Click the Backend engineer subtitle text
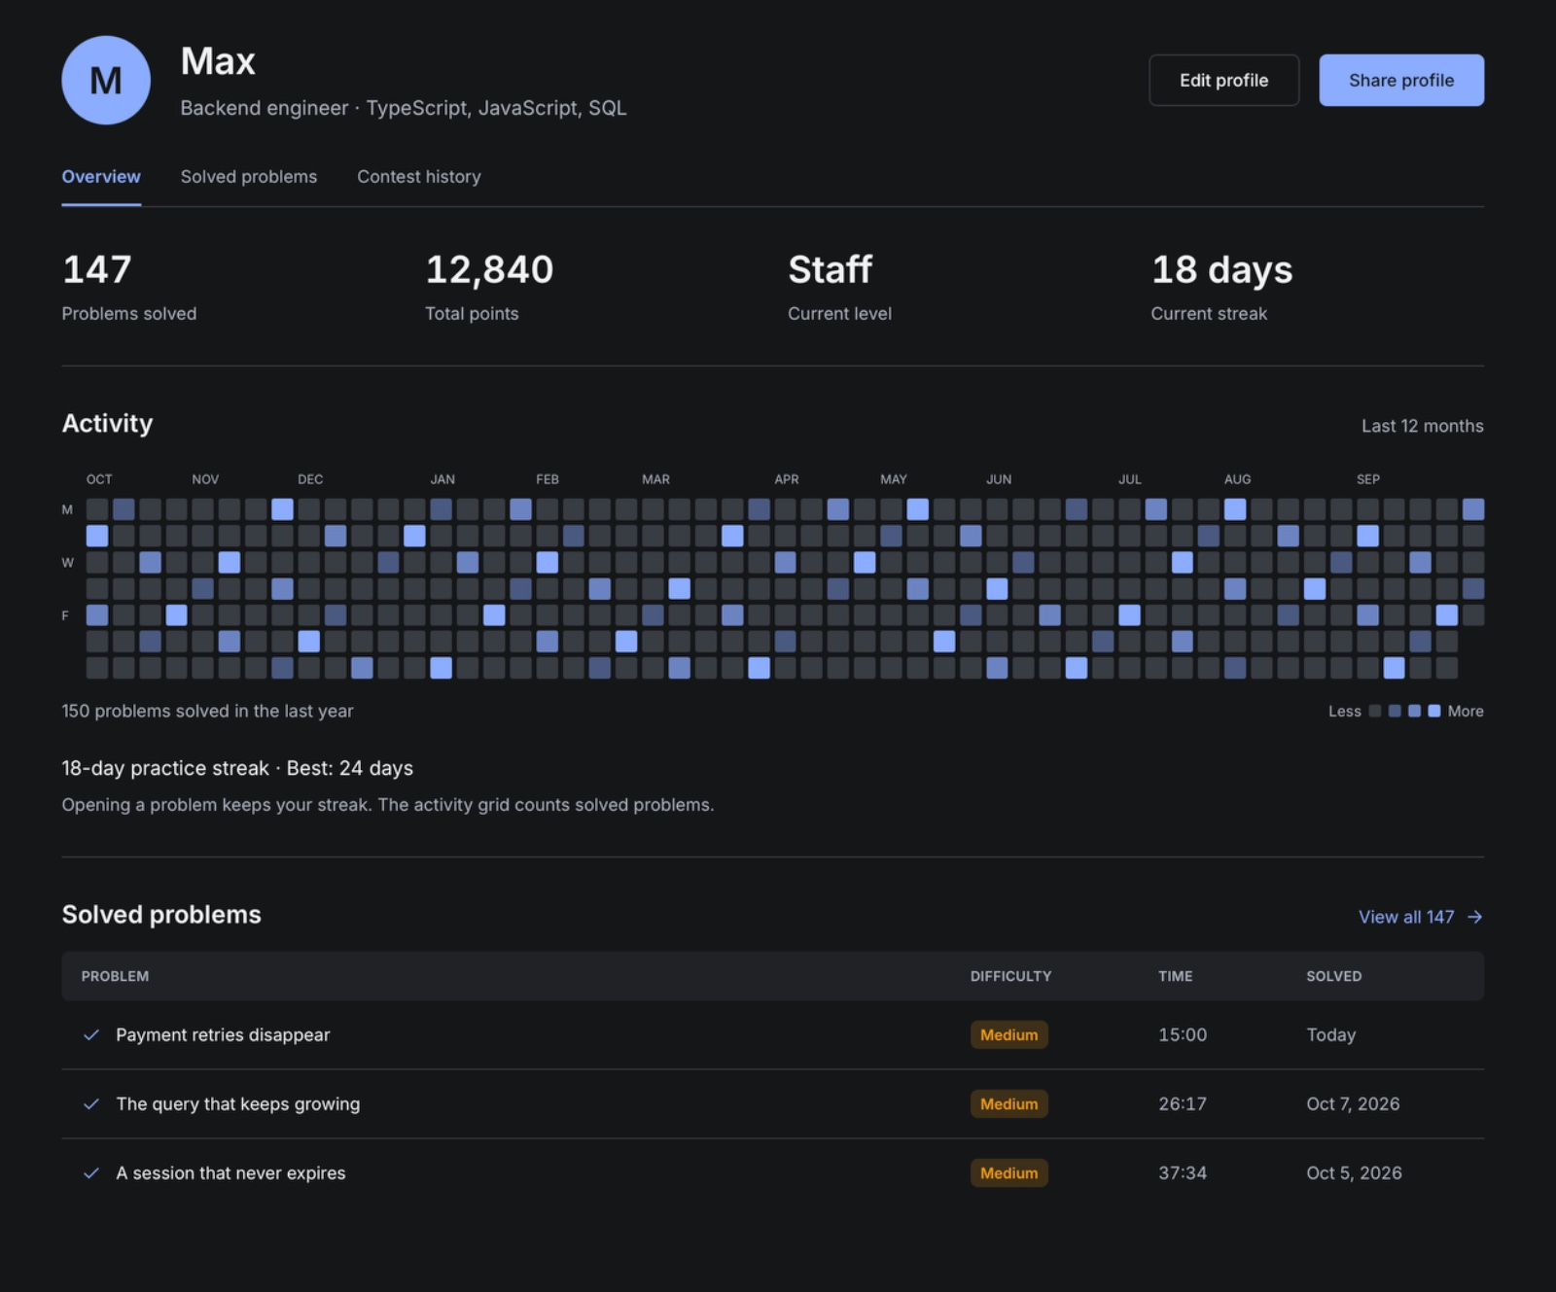 (404, 108)
